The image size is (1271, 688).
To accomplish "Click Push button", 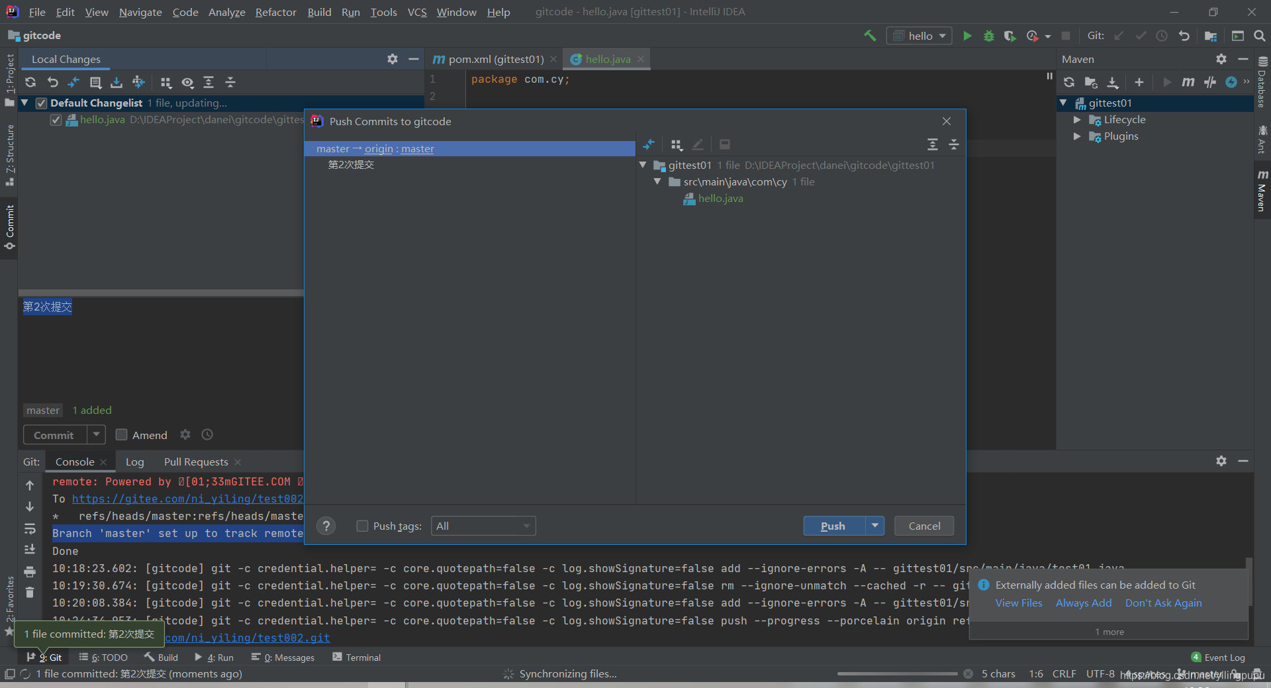I will [833, 526].
